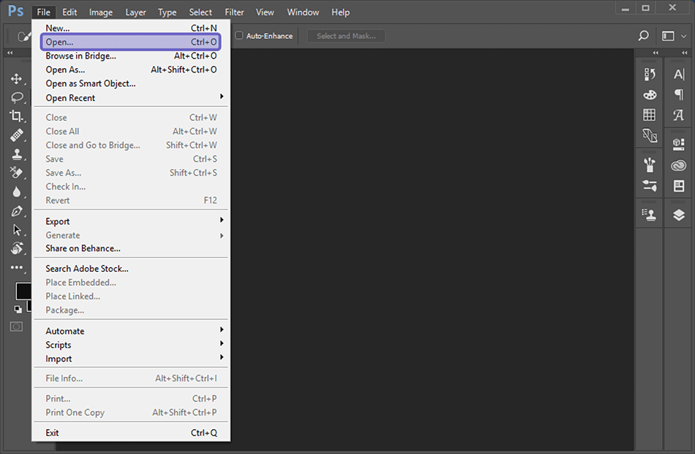The width and height of the screenshot is (695, 454).
Task: Choose Exit from File menu
Action: point(131,433)
